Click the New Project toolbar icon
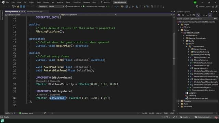Image resolution: width=219 pixels, height=123 pixels. tap(14, 6)
